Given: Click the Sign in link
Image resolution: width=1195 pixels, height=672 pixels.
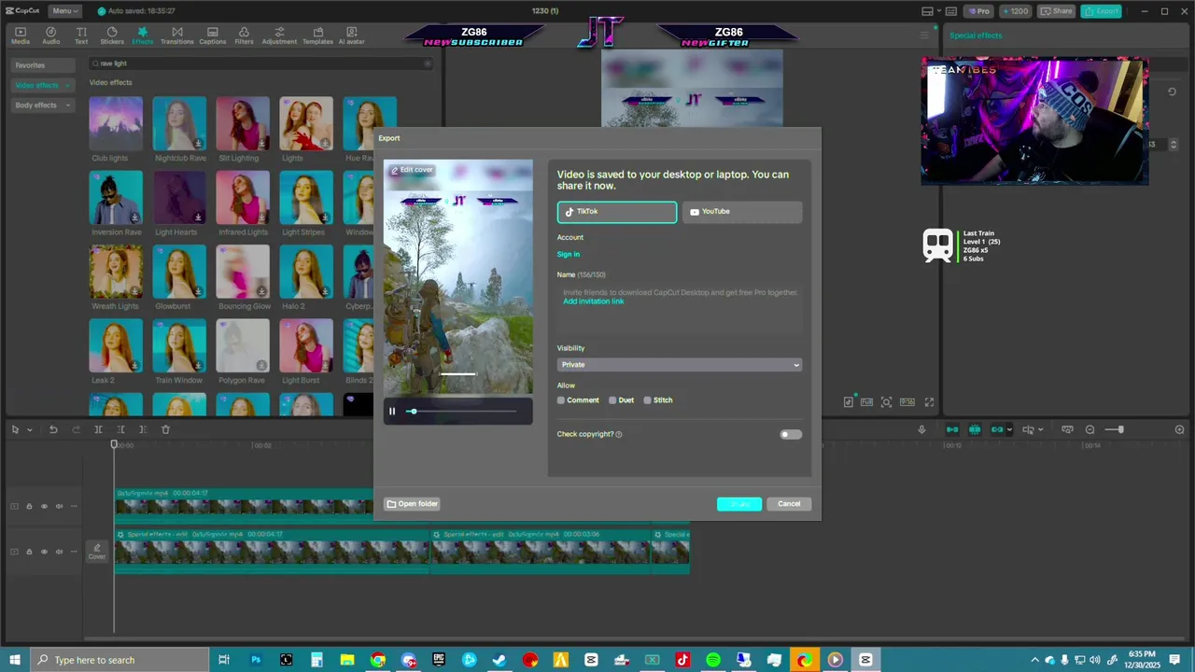Looking at the screenshot, I should pos(569,254).
